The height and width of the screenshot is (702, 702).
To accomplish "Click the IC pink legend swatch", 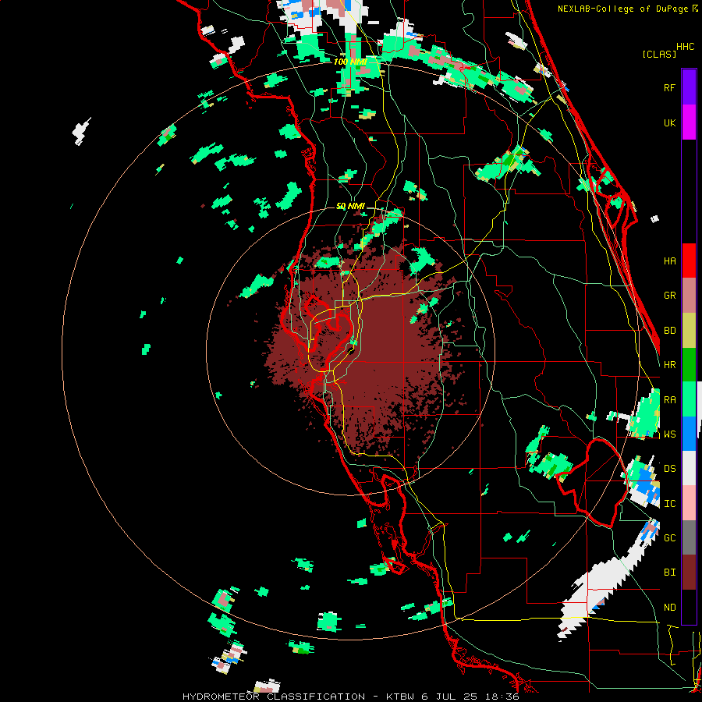I will click(x=689, y=503).
